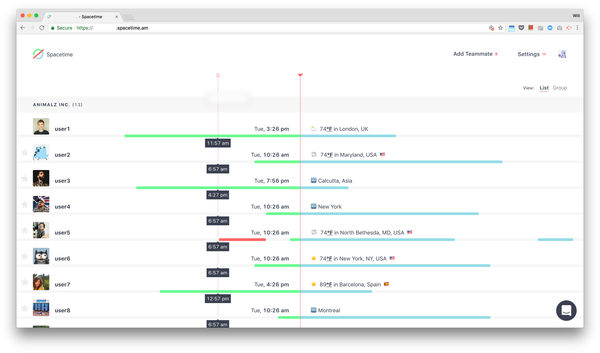Screen dimensions: 600x353
Task: Click the sun icon for Barcelona, Spain
Action: point(314,284)
